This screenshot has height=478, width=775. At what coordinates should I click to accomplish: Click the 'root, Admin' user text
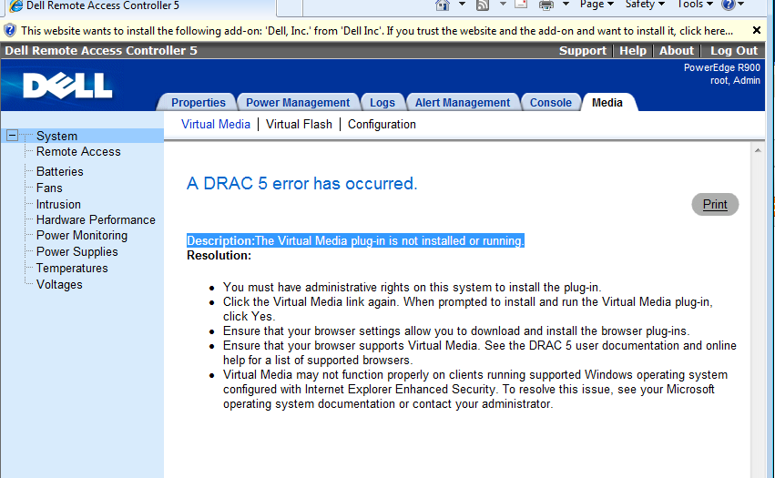click(x=735, y=80)
